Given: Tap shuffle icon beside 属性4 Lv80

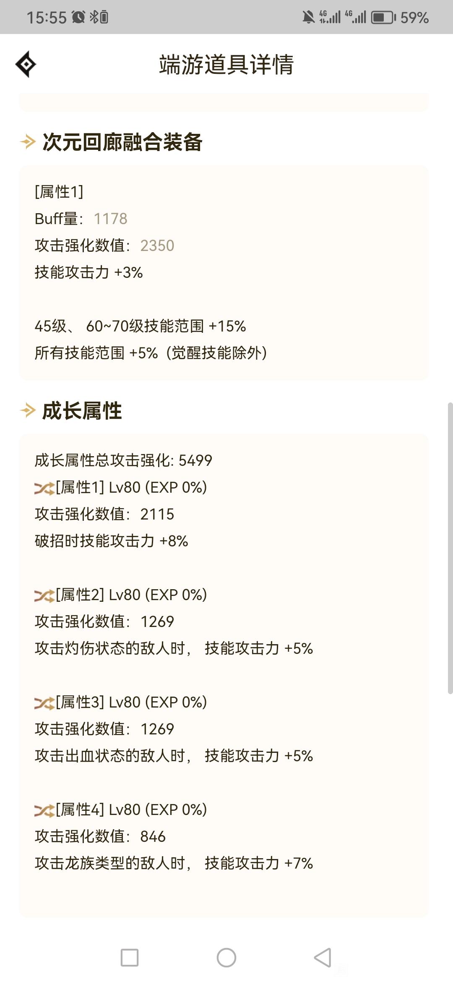Looking at the screenshot, I should (x=44, y=810).
